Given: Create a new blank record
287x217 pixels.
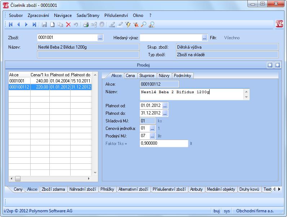Looking at the screenshot, I should pos(52,24).
